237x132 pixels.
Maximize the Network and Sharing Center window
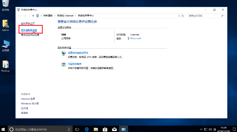(x=214, y=10)
